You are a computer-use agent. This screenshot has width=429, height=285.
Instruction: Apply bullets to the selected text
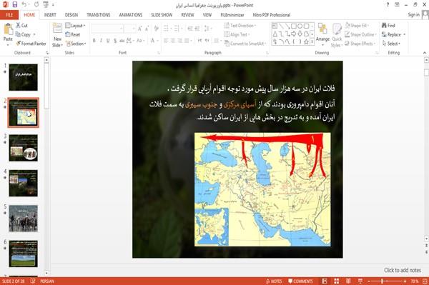167,29
